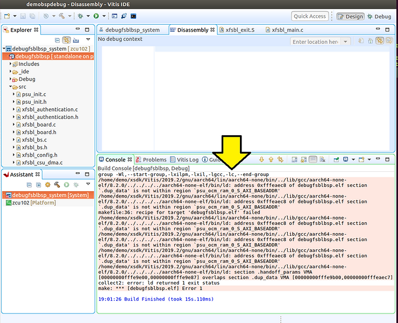398x323 pixels.
Task: Collapse all items in Explorer panel
Action: pyautogui.click(x=57, y=40)
